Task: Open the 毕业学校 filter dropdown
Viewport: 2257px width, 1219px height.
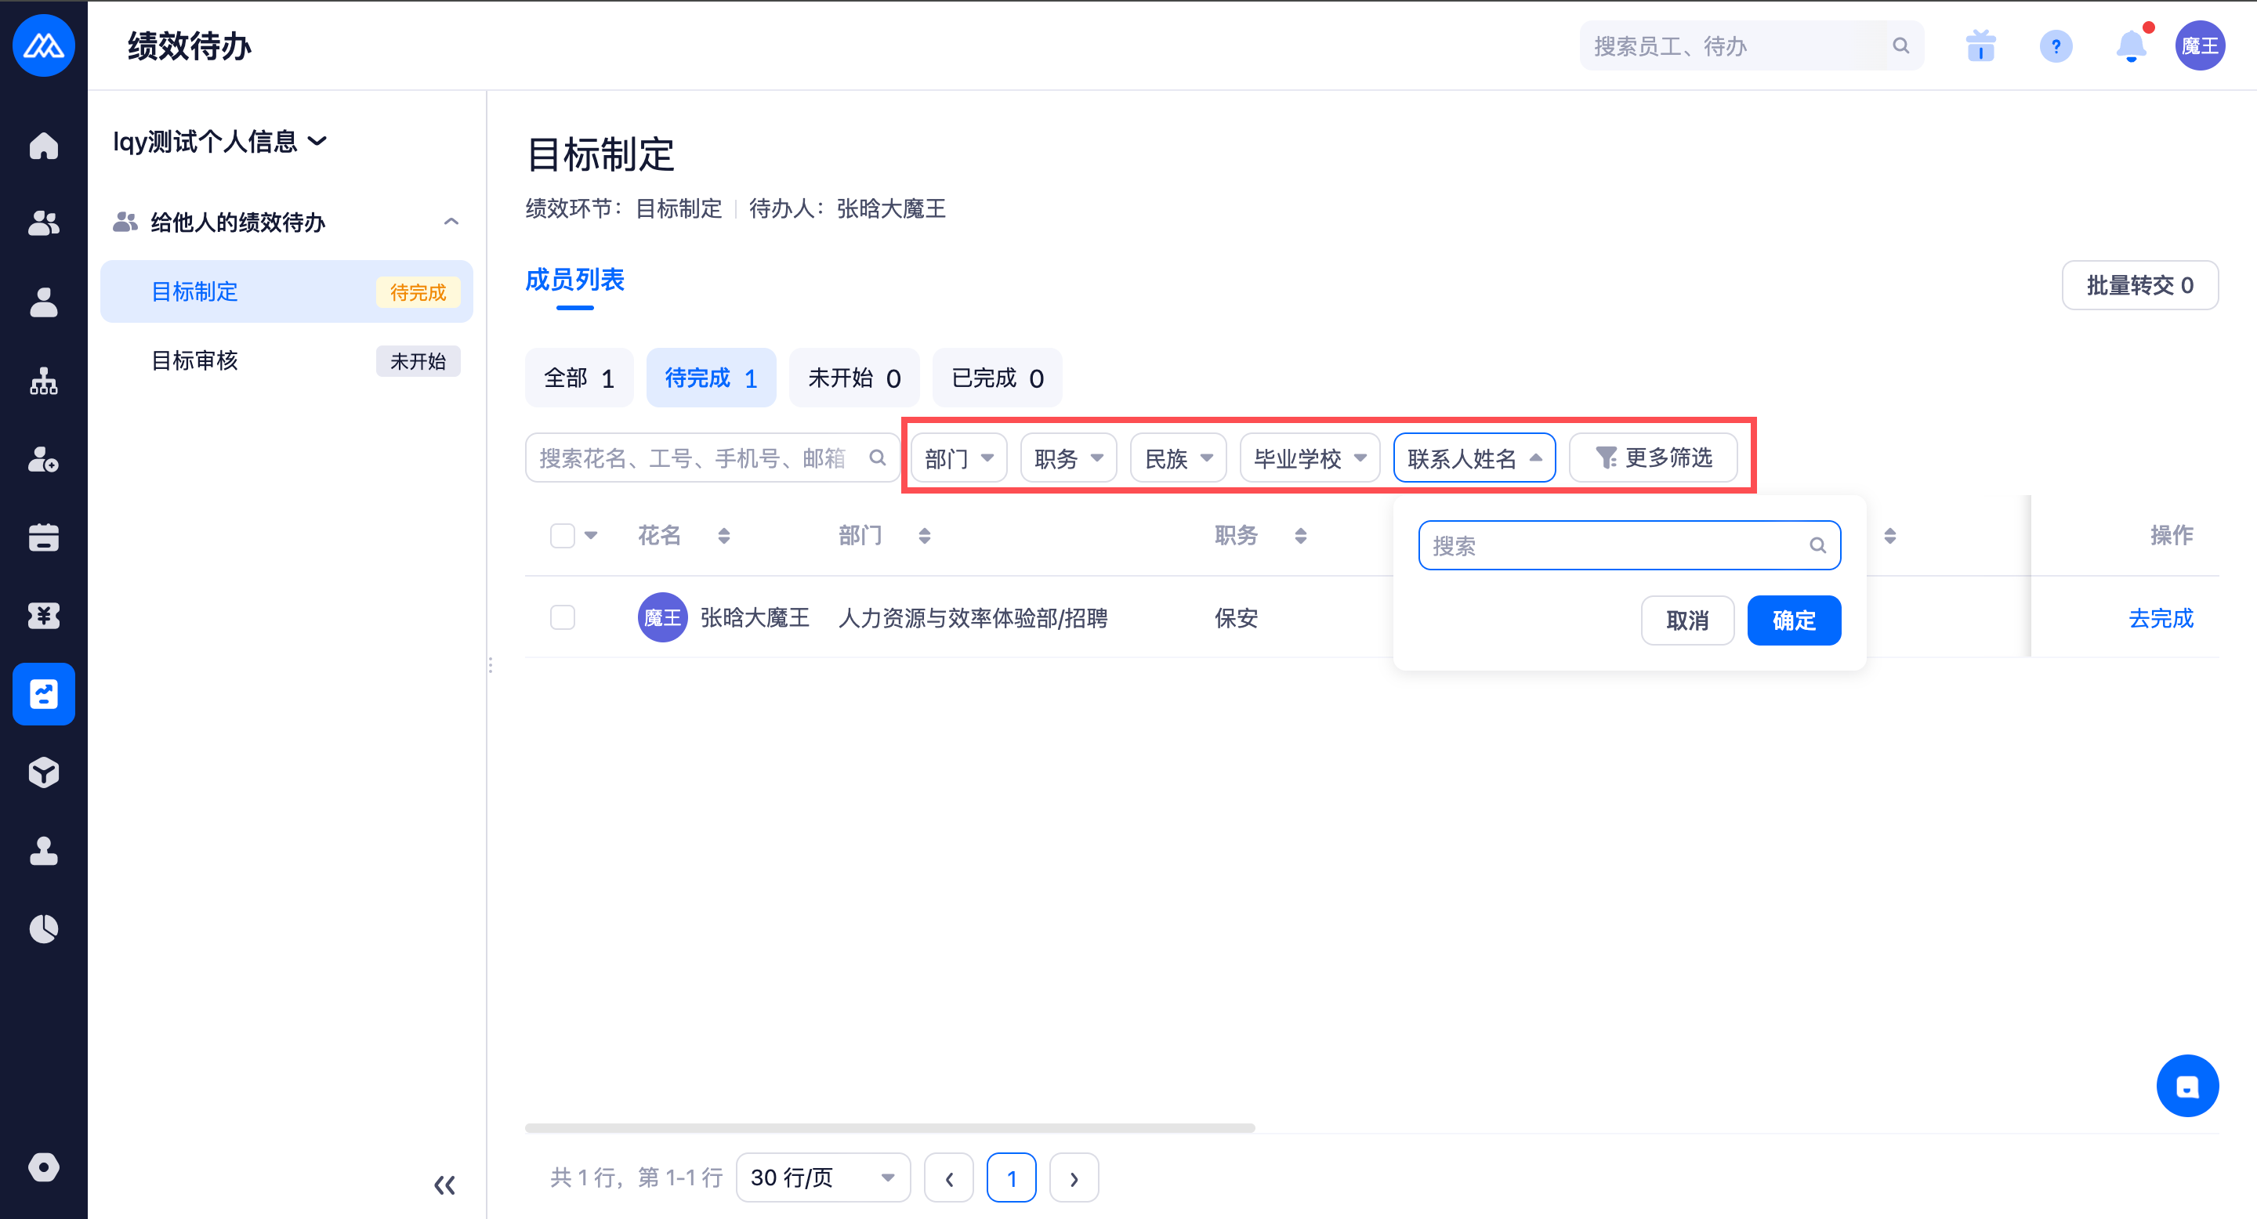Action: (1309, 458)
